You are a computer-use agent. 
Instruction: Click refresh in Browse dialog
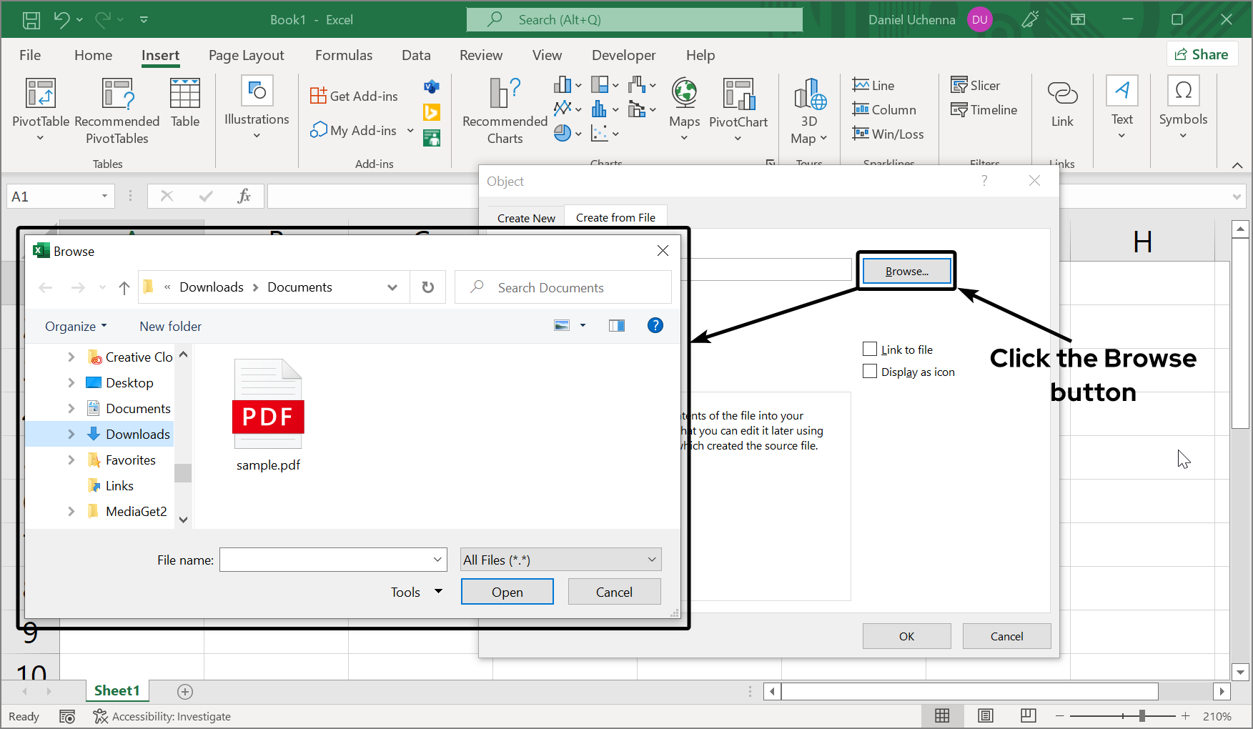pos(427,287)
